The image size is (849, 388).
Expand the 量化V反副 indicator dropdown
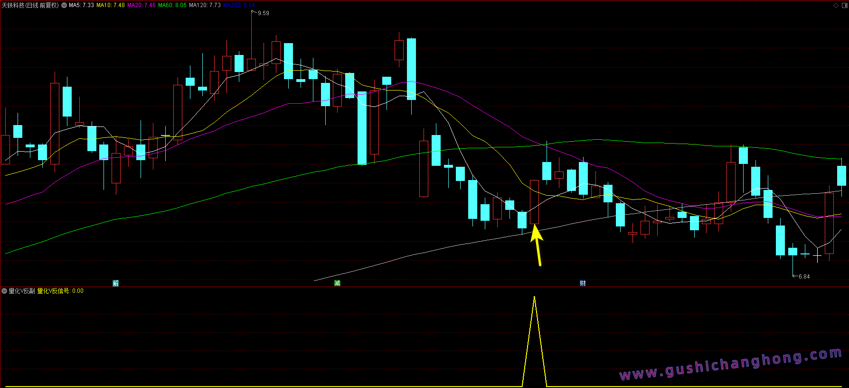[x=4, y=291]
